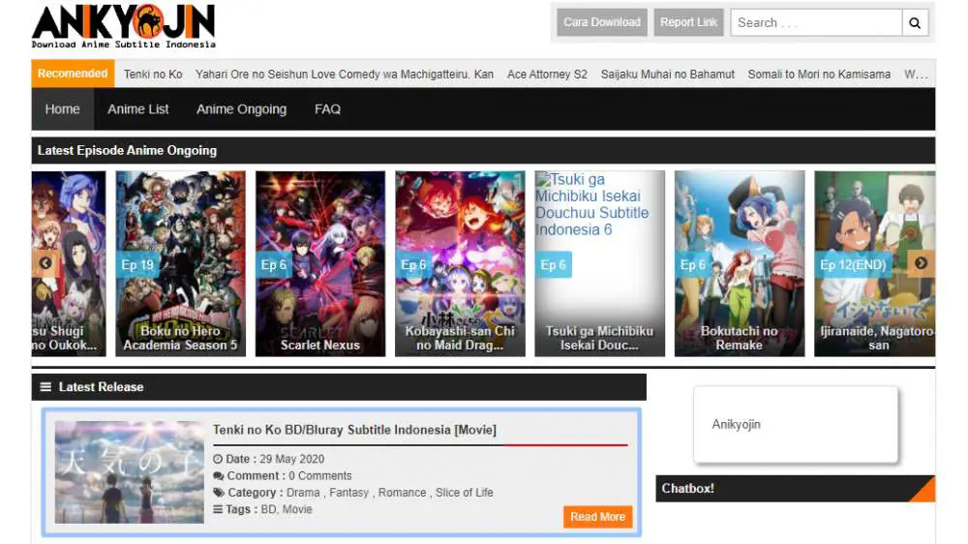Image resolution: width=968 pixels, height=544 pixels.
Task: Click the Ankyojin site logo
Action: (x=124, y=26)
